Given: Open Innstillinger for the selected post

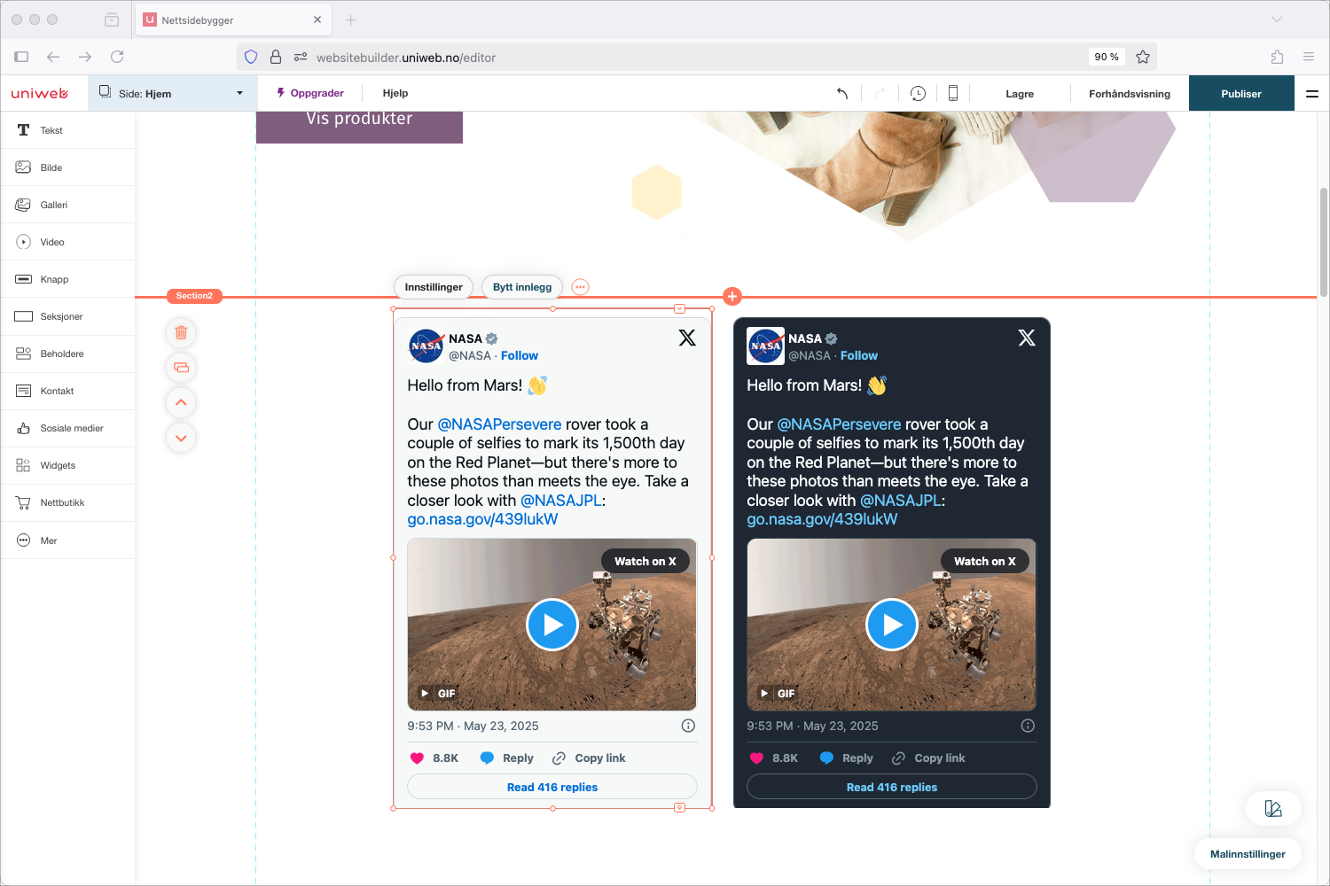Looking at the screenshot, I should click(434, 287).
